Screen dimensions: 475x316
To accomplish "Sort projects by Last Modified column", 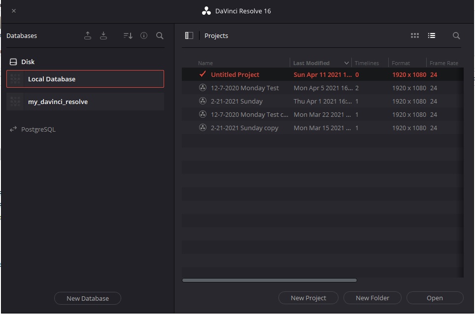I will pyautogui.click(x=311, y=63).
